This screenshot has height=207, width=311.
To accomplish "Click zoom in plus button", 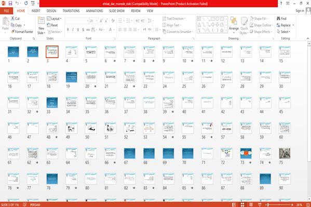I will (292, 204).
